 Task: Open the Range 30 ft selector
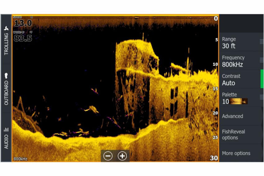239,43
